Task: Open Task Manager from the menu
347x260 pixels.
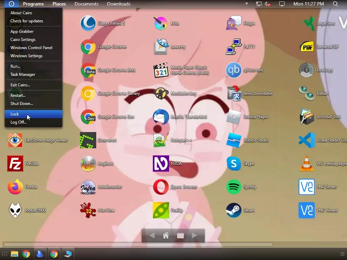Action: (34, 74)
